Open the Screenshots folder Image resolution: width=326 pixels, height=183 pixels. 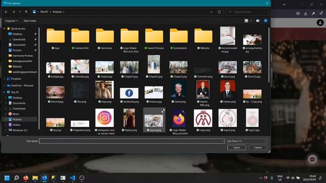pyautogui.click(x=179, y=36)
